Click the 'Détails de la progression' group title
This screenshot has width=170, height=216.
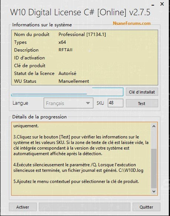point(39,117)
